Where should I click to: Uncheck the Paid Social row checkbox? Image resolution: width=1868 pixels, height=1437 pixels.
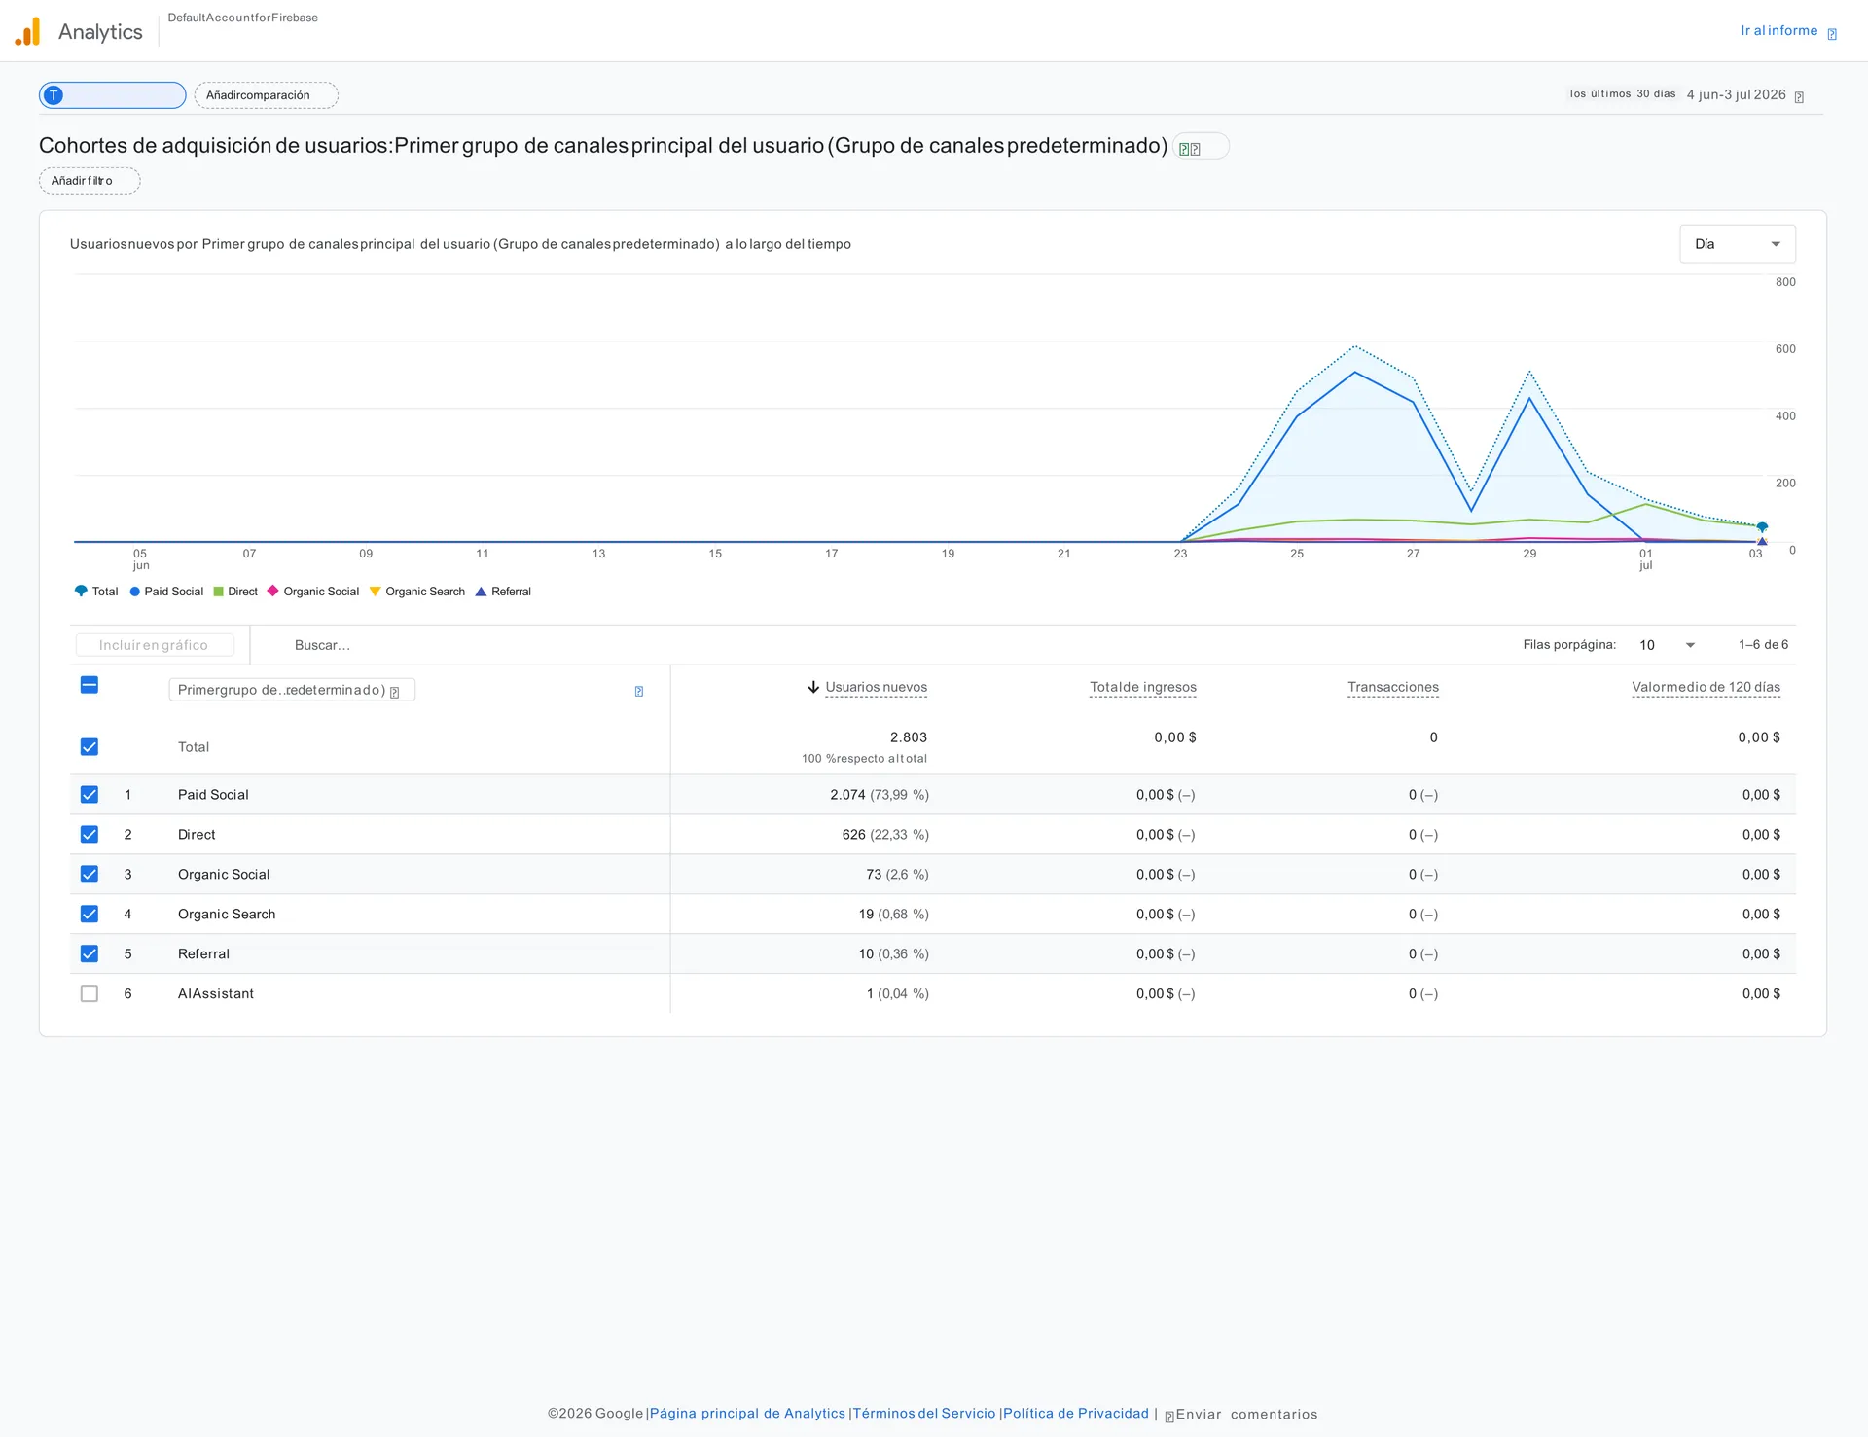pos(90,795)
